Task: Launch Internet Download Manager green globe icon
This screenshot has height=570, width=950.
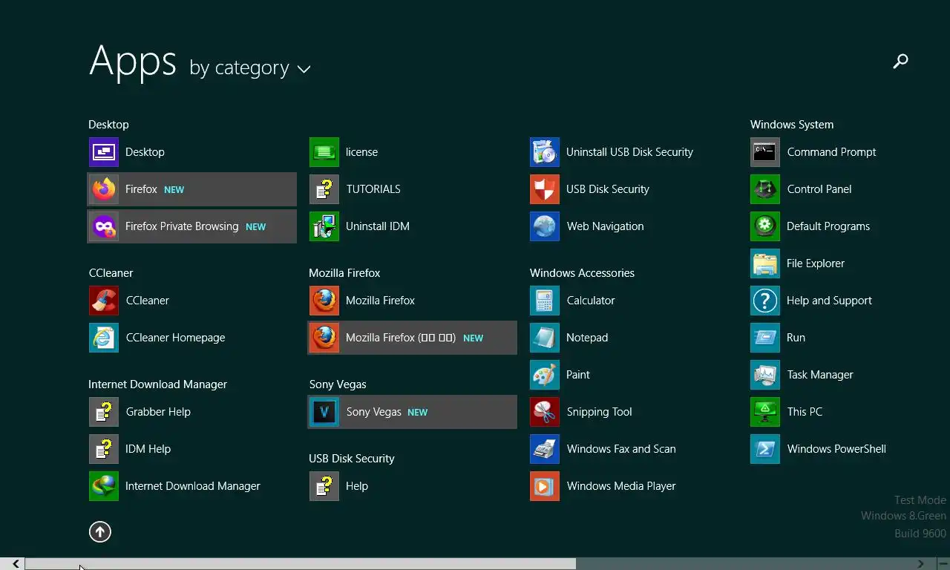Action: (x=104, y=486)
